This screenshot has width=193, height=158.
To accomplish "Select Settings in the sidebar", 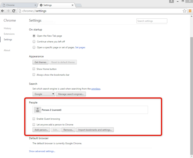I will tap(8, 39).
